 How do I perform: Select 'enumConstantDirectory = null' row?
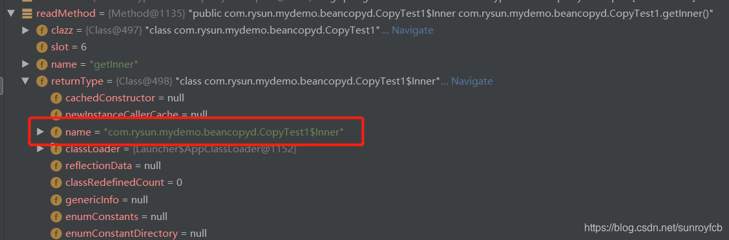136,234
